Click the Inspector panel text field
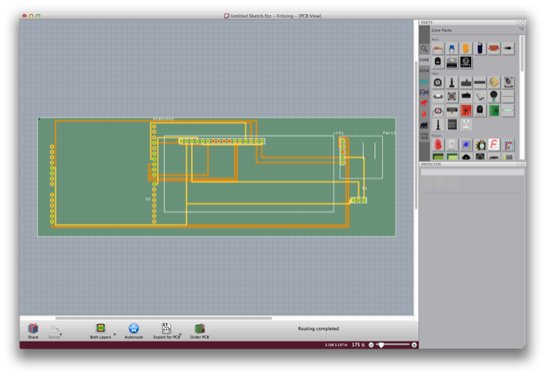This screenshot has height=376, width=546. pyautogui.click(x=472, y=173)
